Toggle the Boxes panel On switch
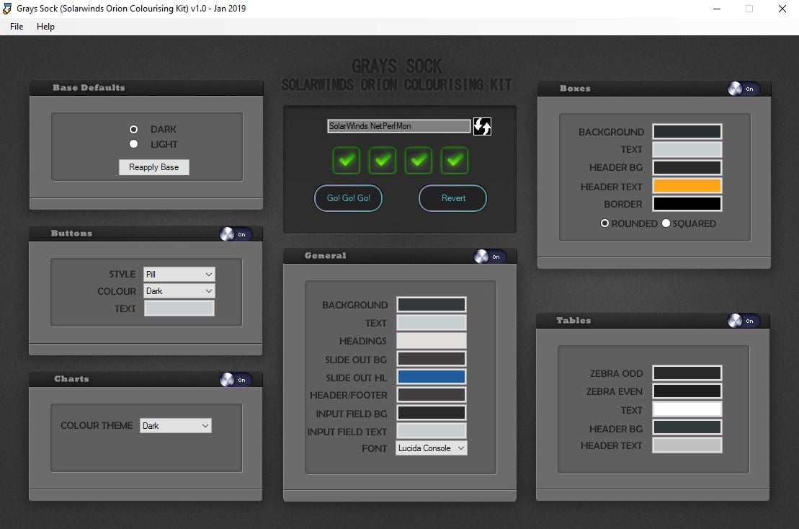The image size is (799, 529). click(743, 89)
